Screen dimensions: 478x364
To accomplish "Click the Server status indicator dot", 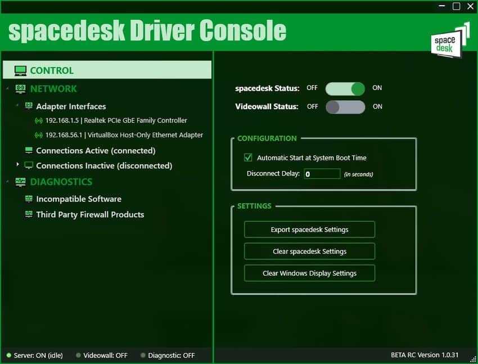I will click(9, 355).
